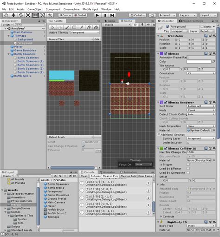Choose the tile palette box fill tool
The width and height of the screenshot is (220, 237).
pos(74,27)
